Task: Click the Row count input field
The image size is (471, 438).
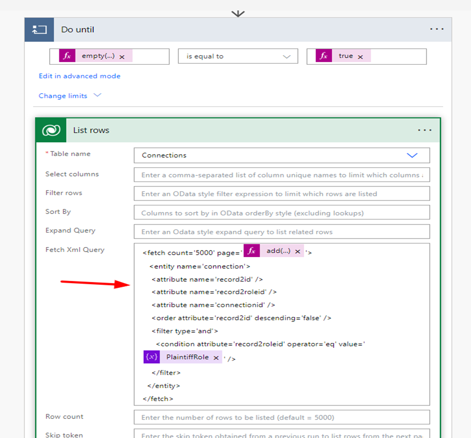Action: click(x=282, y=417)
